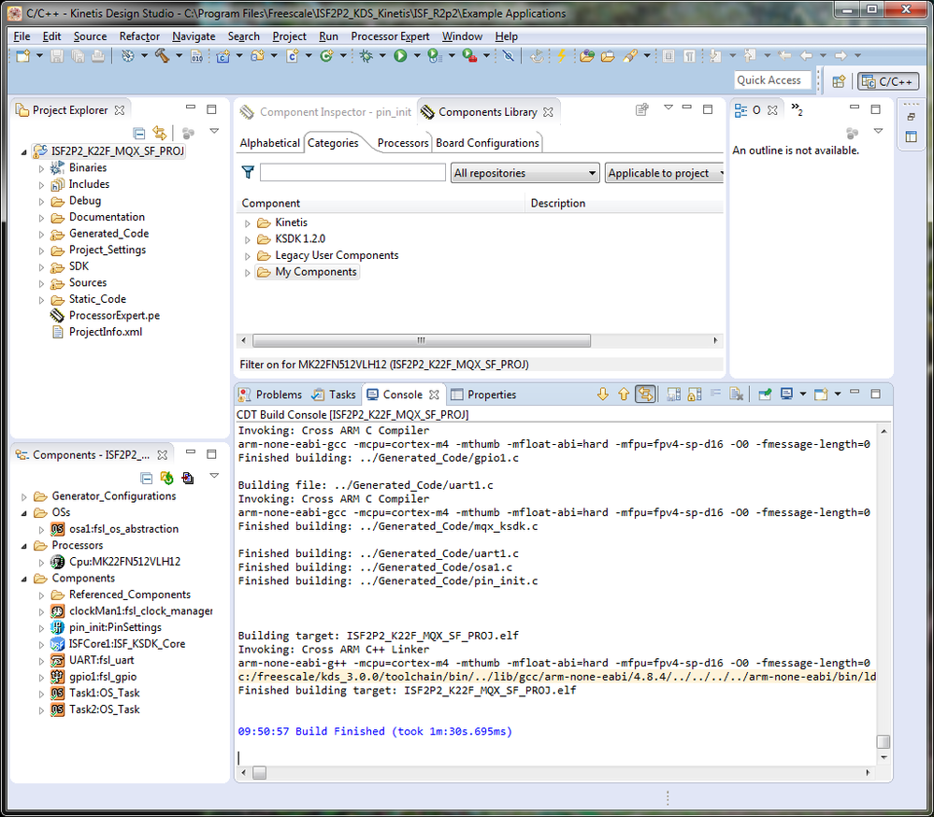Open the Problems tab
Image resolution: width=934 pixels, height=817 pixels.
(x=270, y=394)
